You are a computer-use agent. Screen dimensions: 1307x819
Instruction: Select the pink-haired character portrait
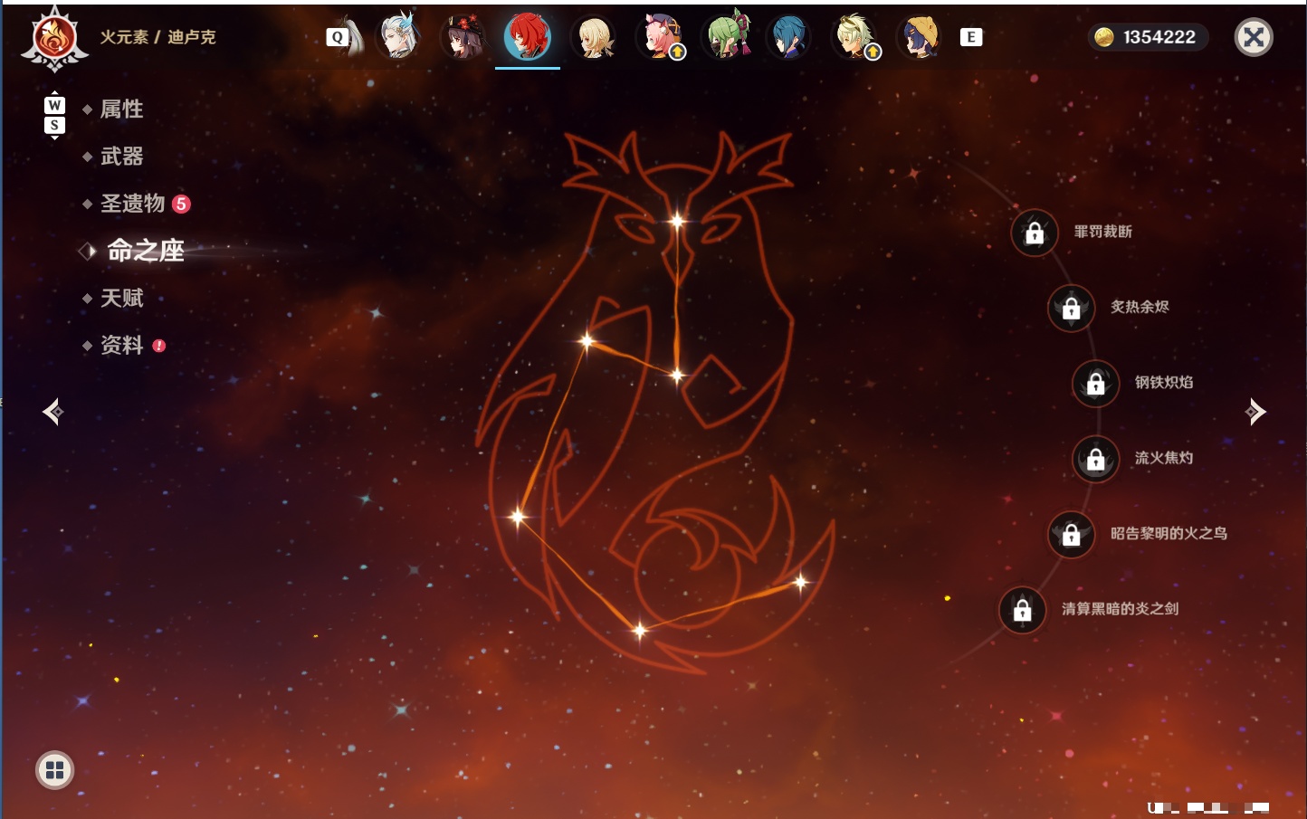click(660, 37)
